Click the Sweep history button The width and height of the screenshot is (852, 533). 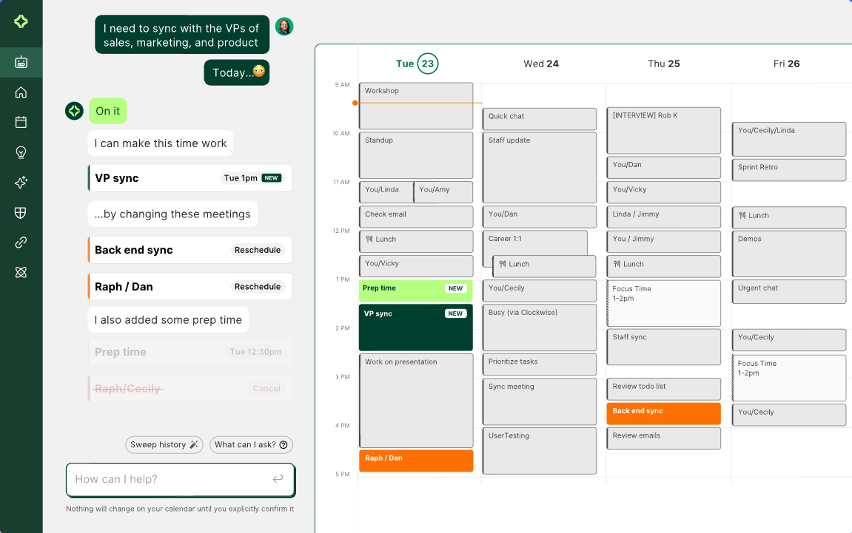[x=164, y=444]
